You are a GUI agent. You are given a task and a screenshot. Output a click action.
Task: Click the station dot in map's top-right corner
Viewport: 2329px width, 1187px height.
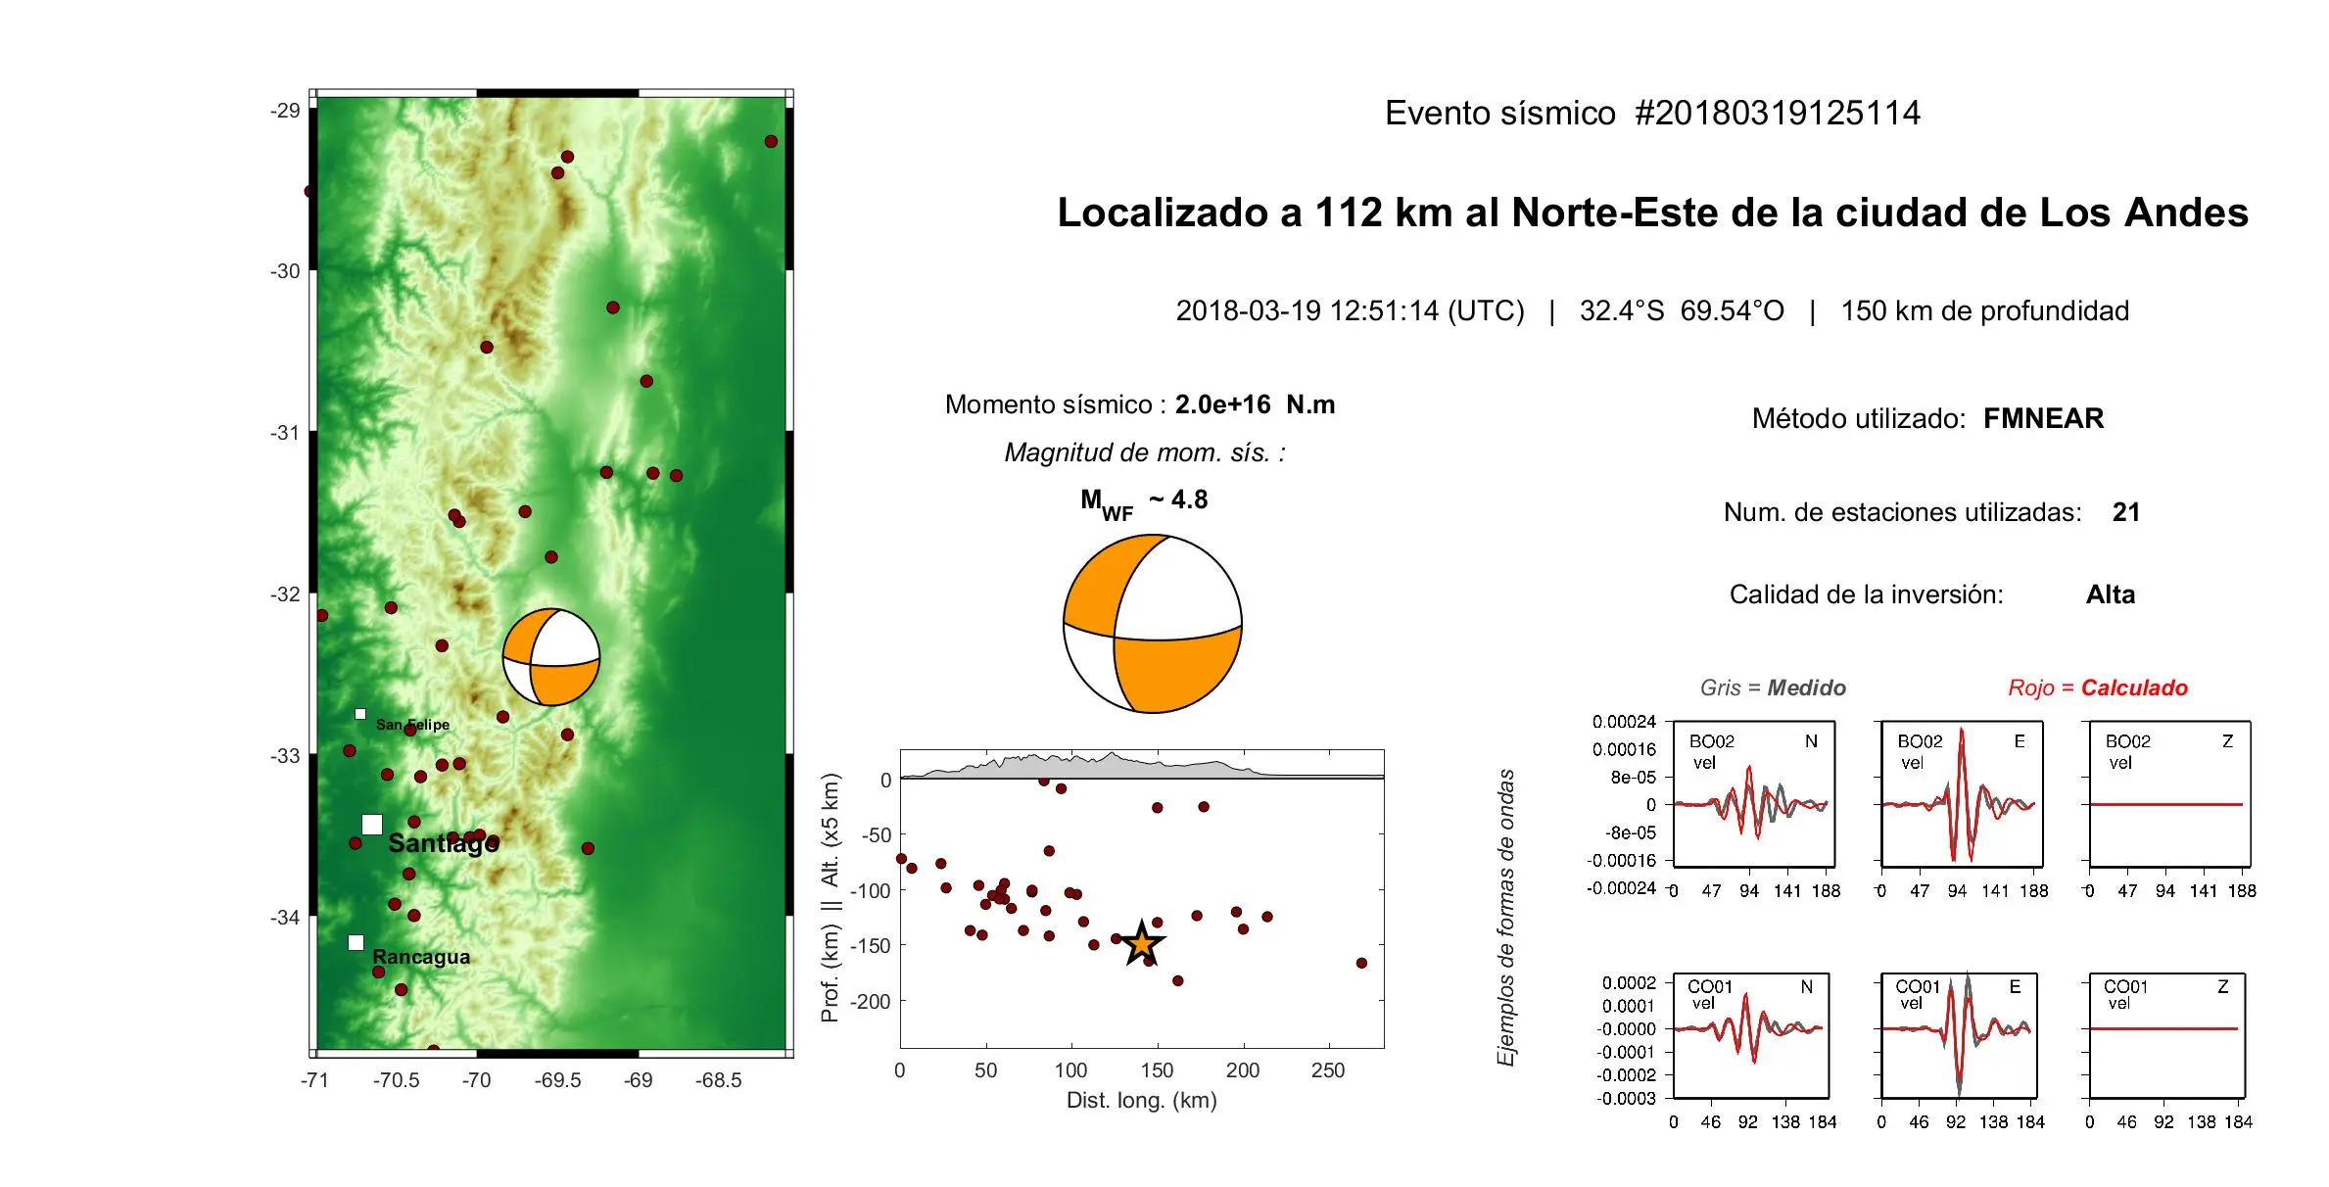771,142
